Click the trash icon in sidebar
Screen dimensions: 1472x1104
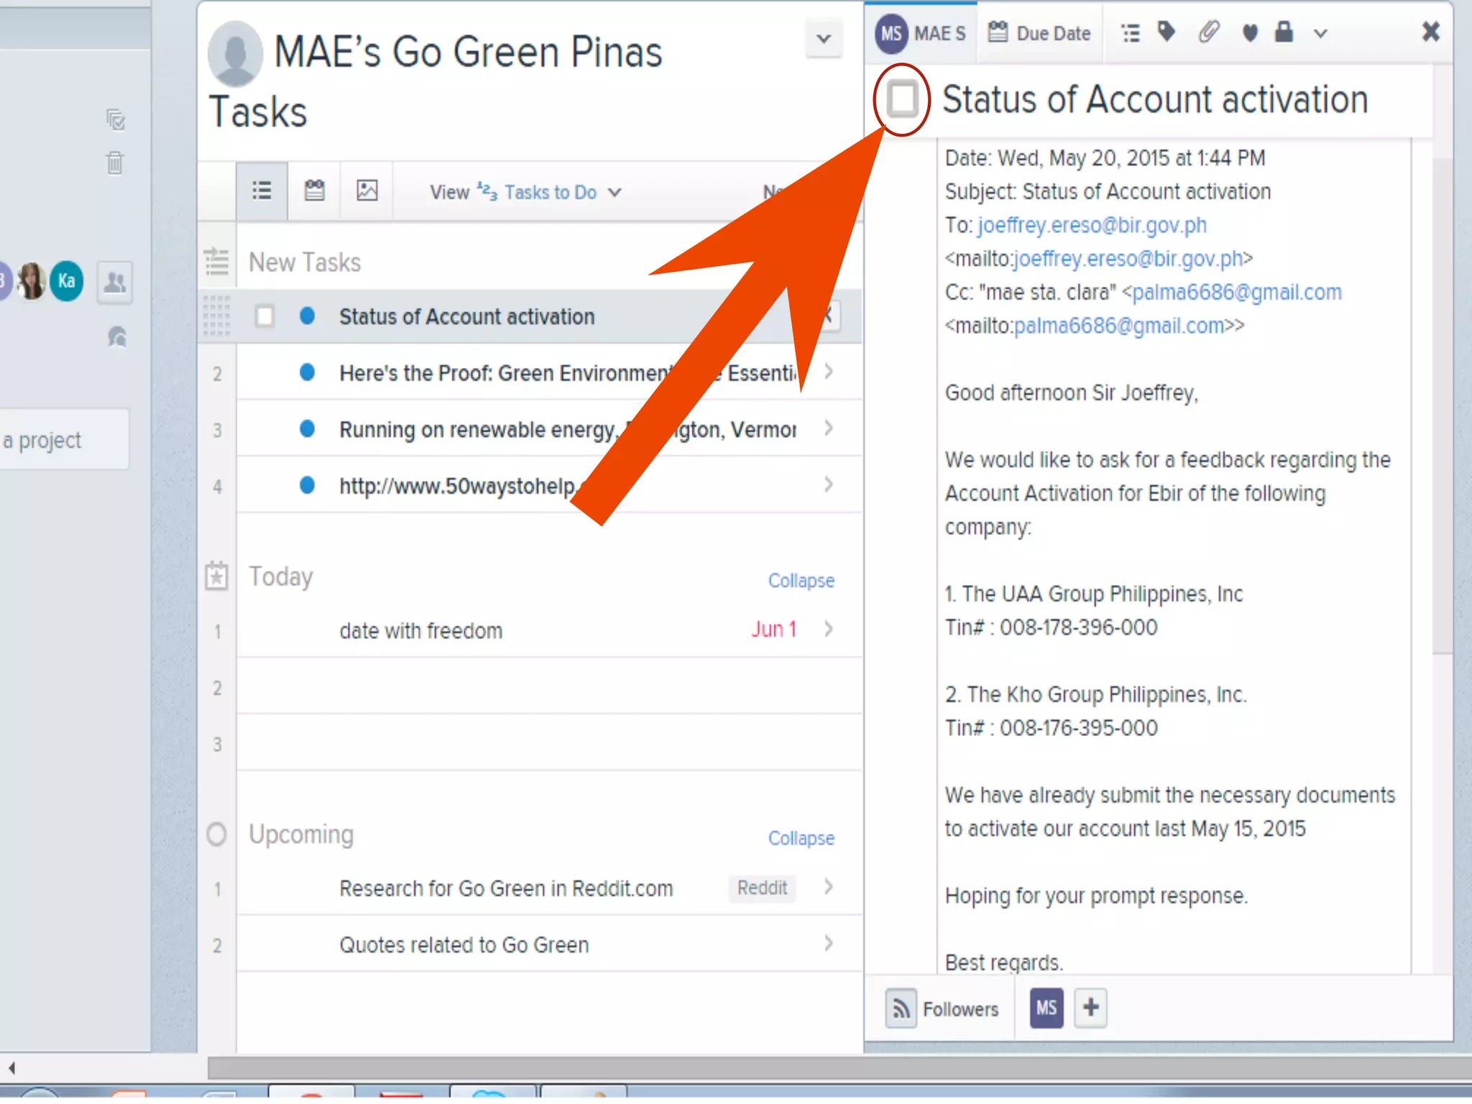coord(115,162)
